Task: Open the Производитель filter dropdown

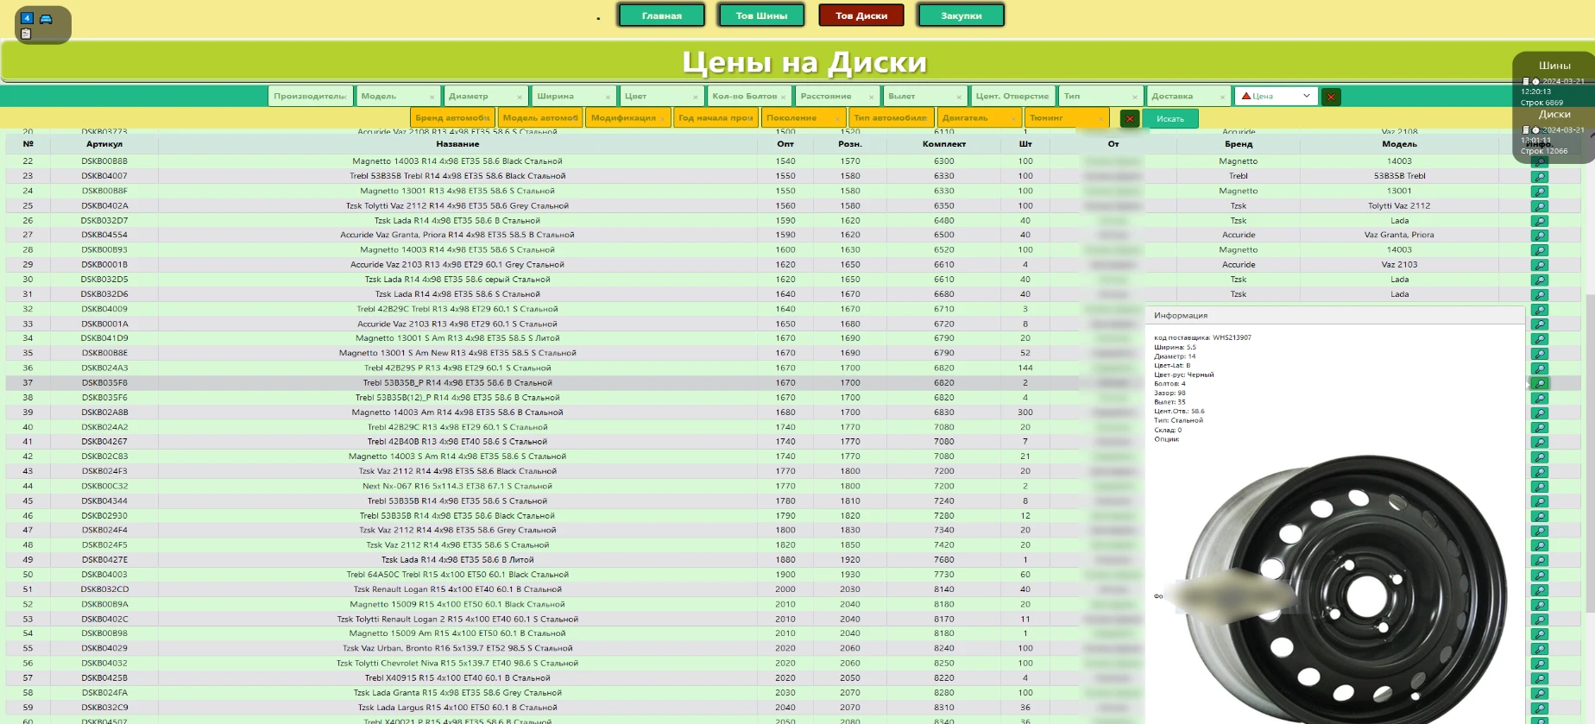Action: tap(310, 96)
